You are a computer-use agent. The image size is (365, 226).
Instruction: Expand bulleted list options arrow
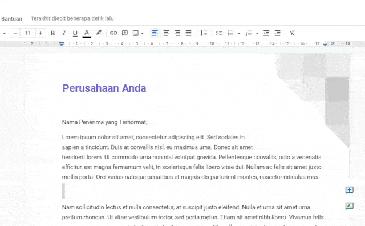(x=239, y=33)
